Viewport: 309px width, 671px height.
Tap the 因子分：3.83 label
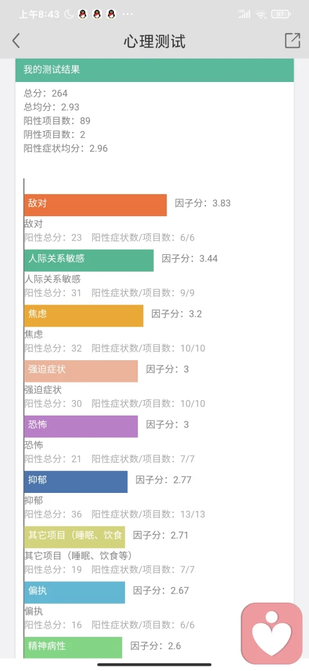tap(203, 203)
